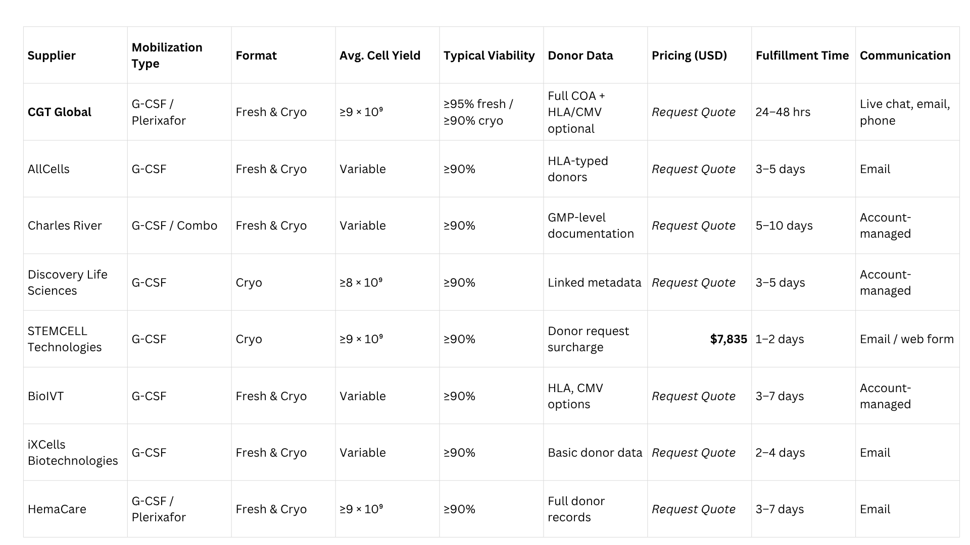Image resolution: width=970 pixels, height=545 pixels.
Task: Select the HemaCare supplier cell
Action: (57, 509)
